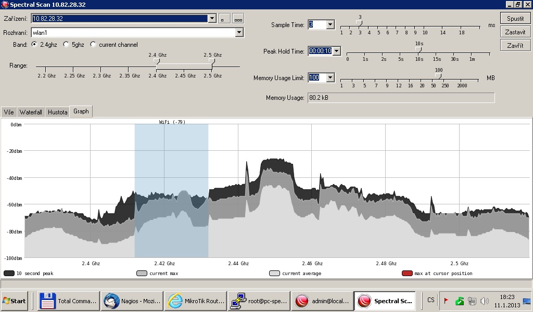Click the Zařízení device address field
533x312 pixels.
[x=119, y=18]
